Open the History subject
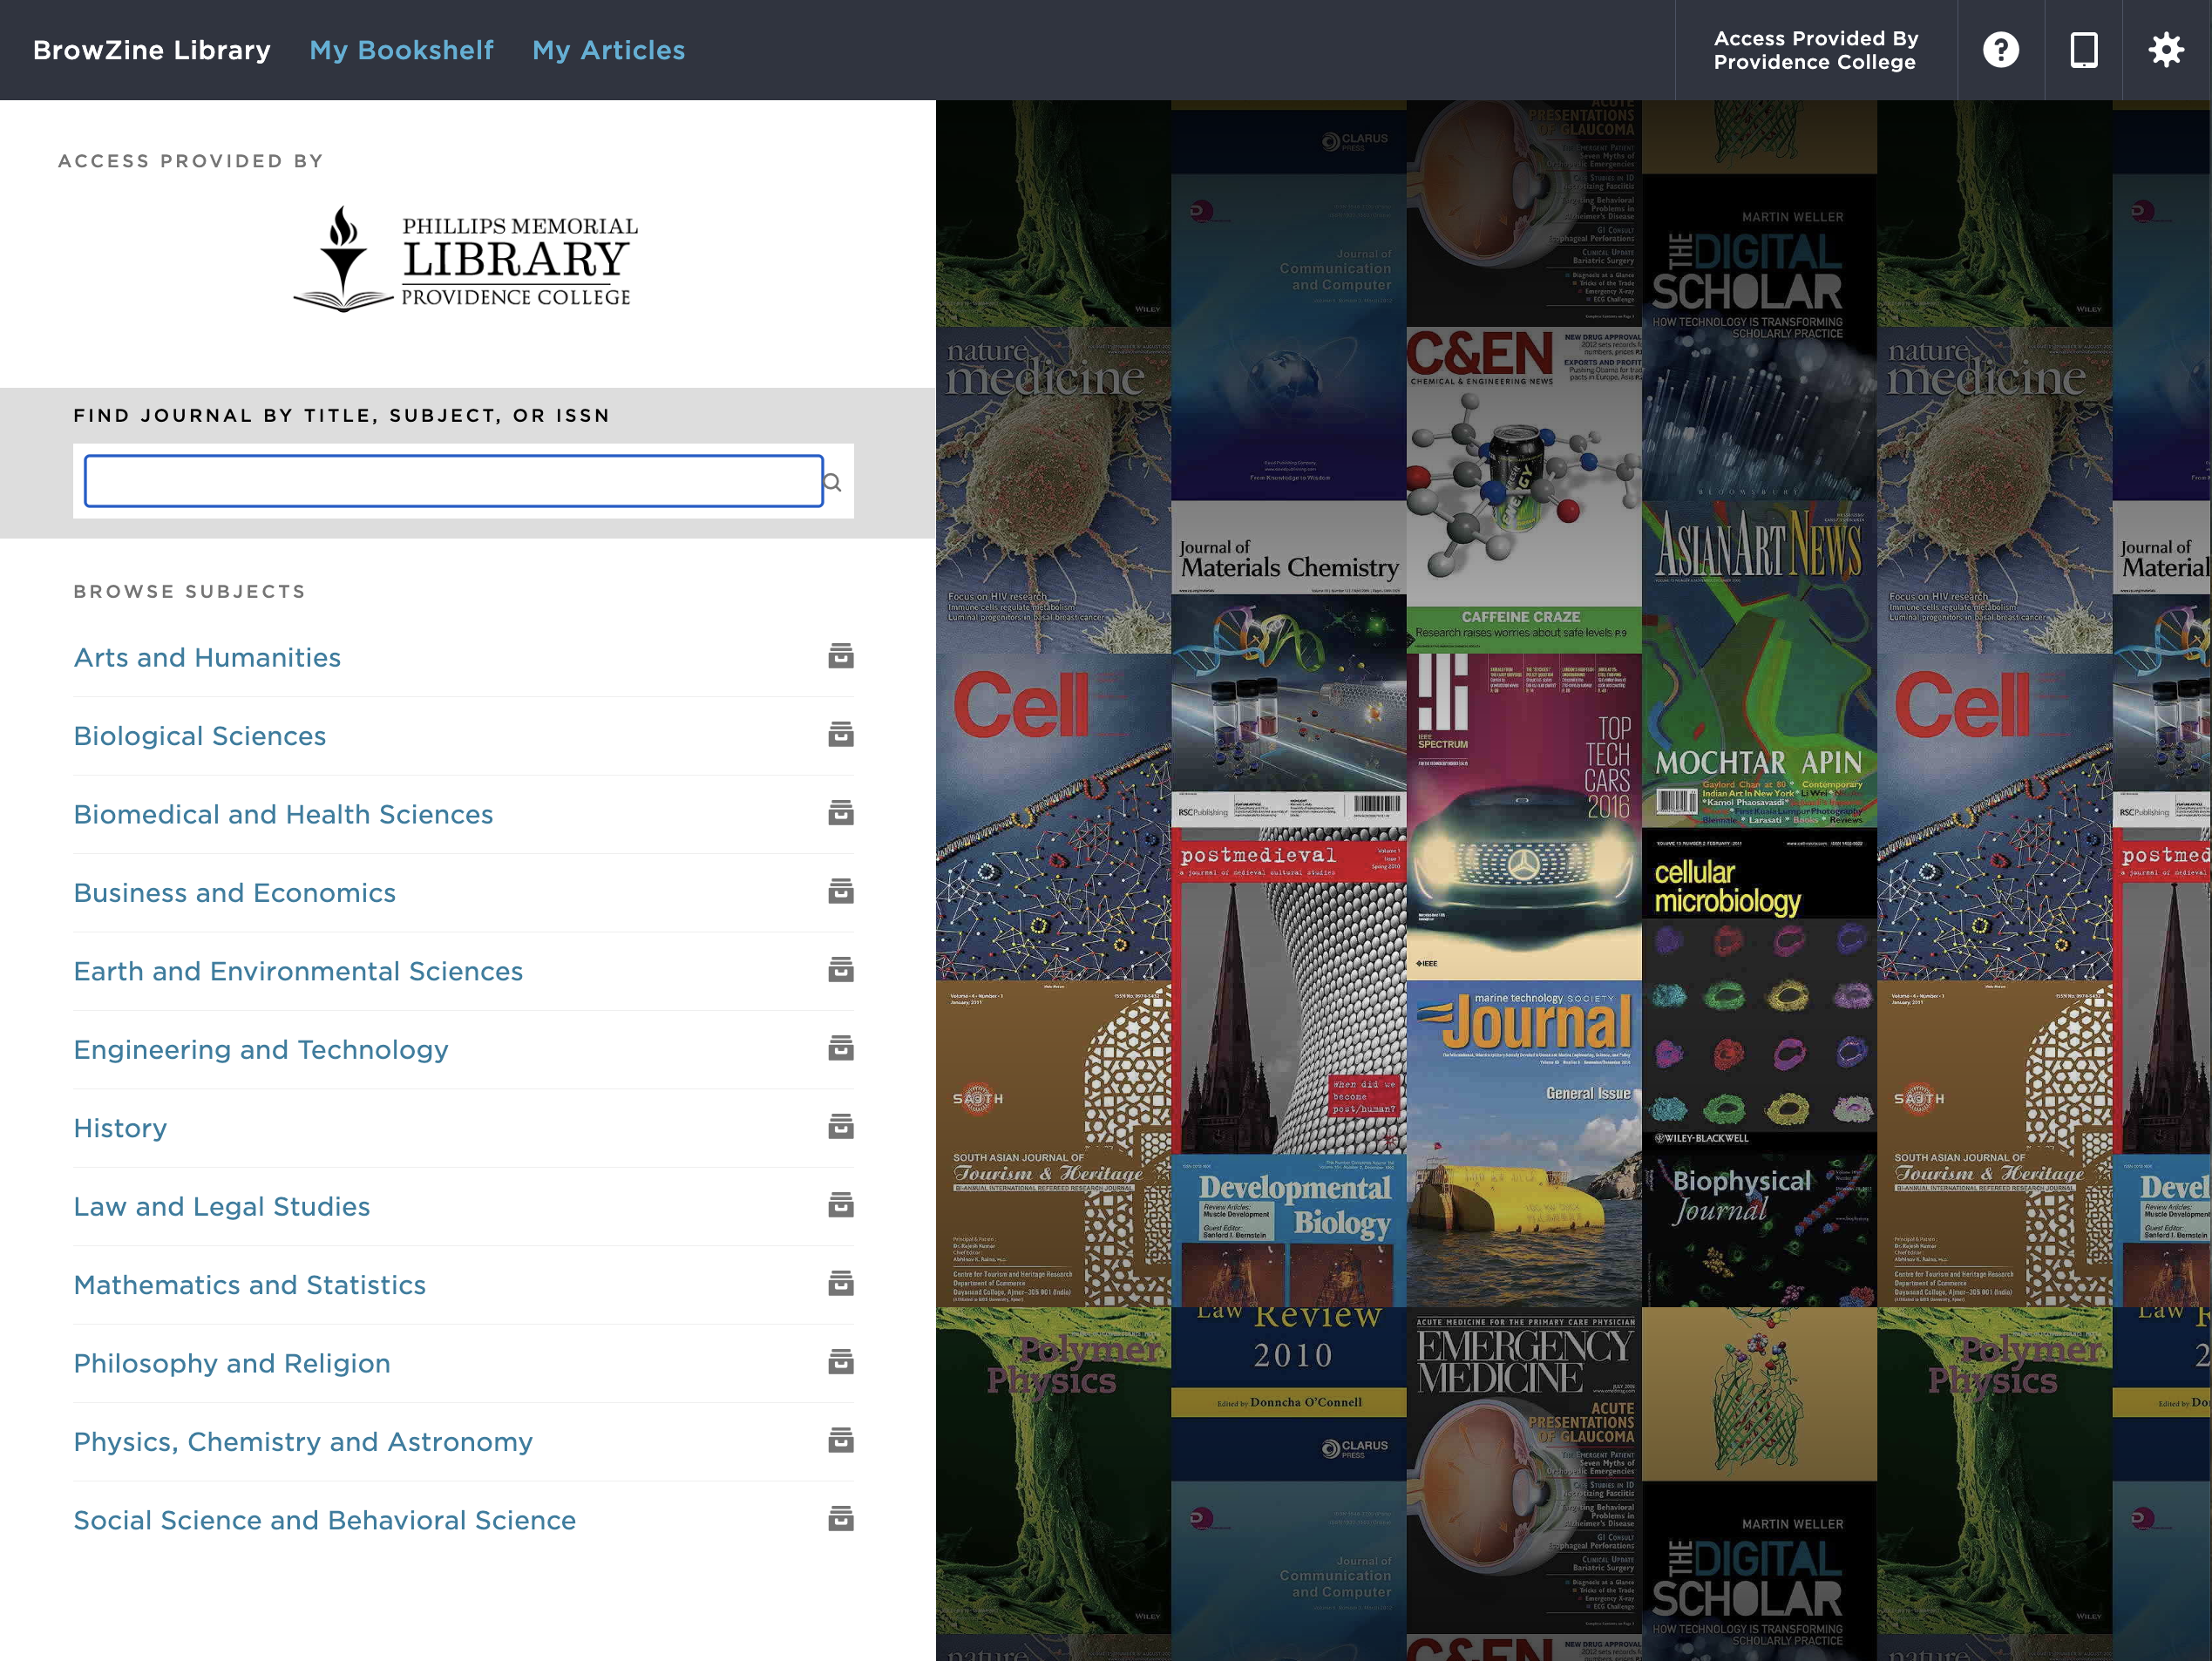Screen dimensions: 2212x1661 [x=120, y=1128]
